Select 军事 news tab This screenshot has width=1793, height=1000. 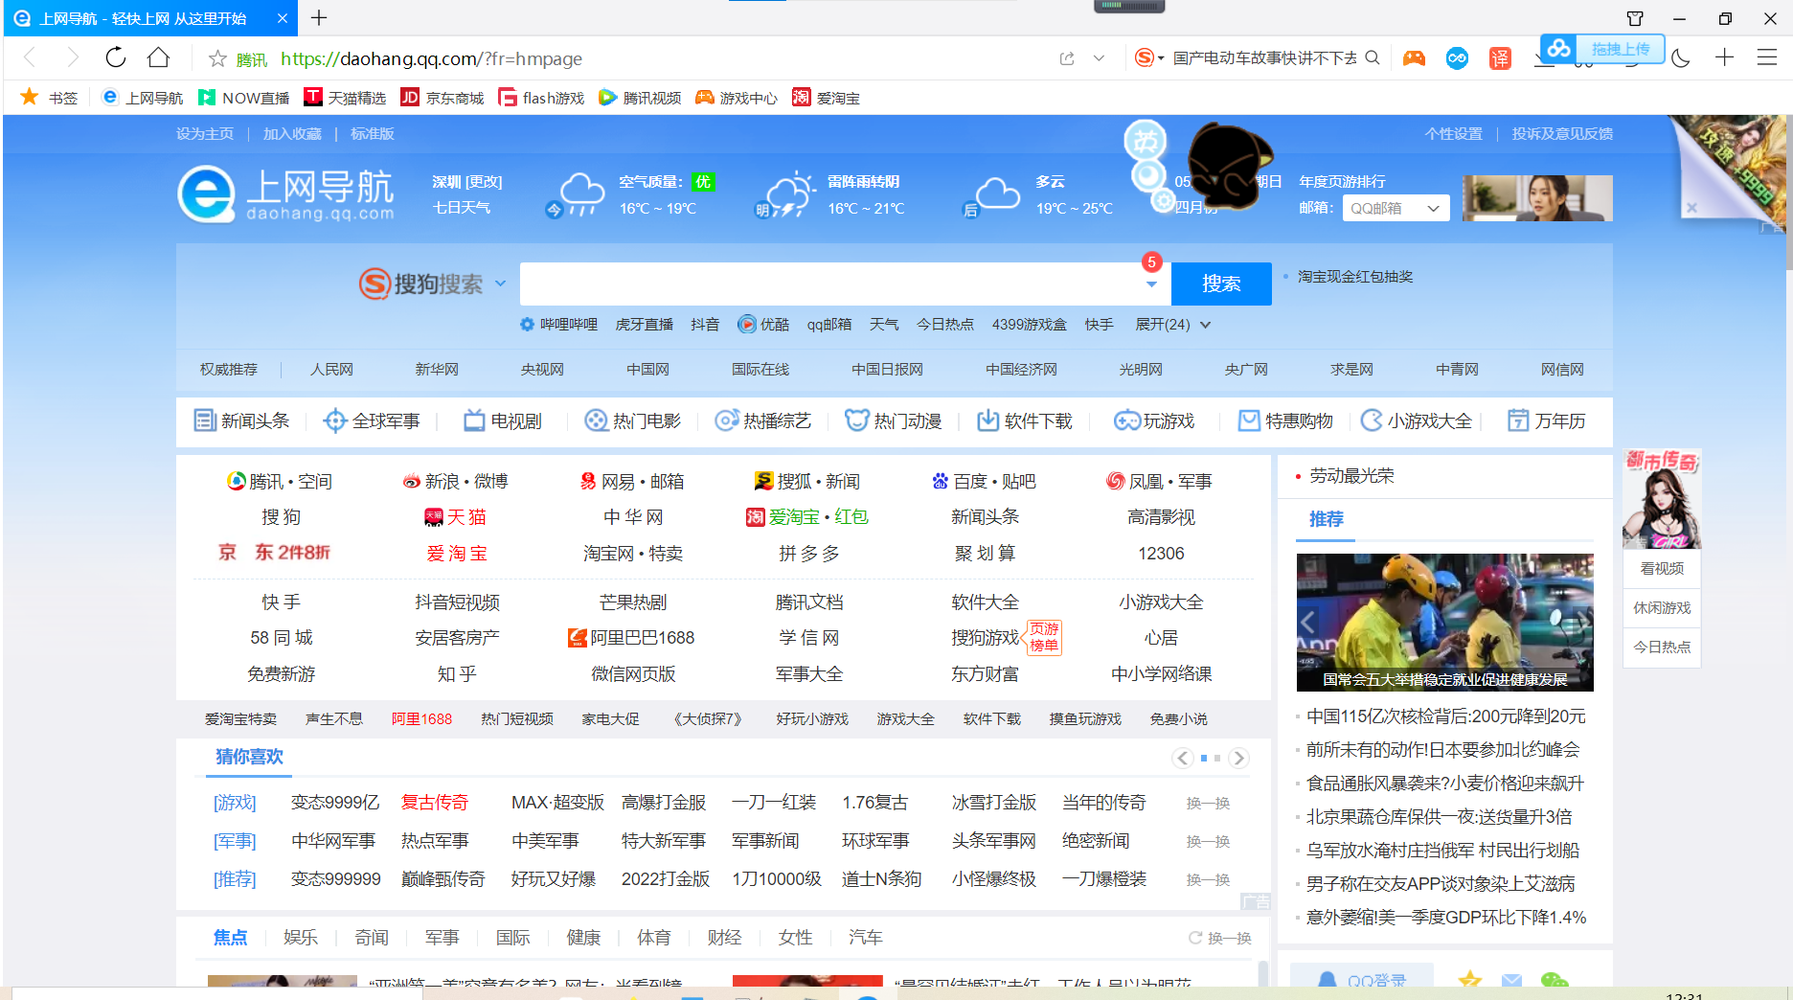(442, 938)
